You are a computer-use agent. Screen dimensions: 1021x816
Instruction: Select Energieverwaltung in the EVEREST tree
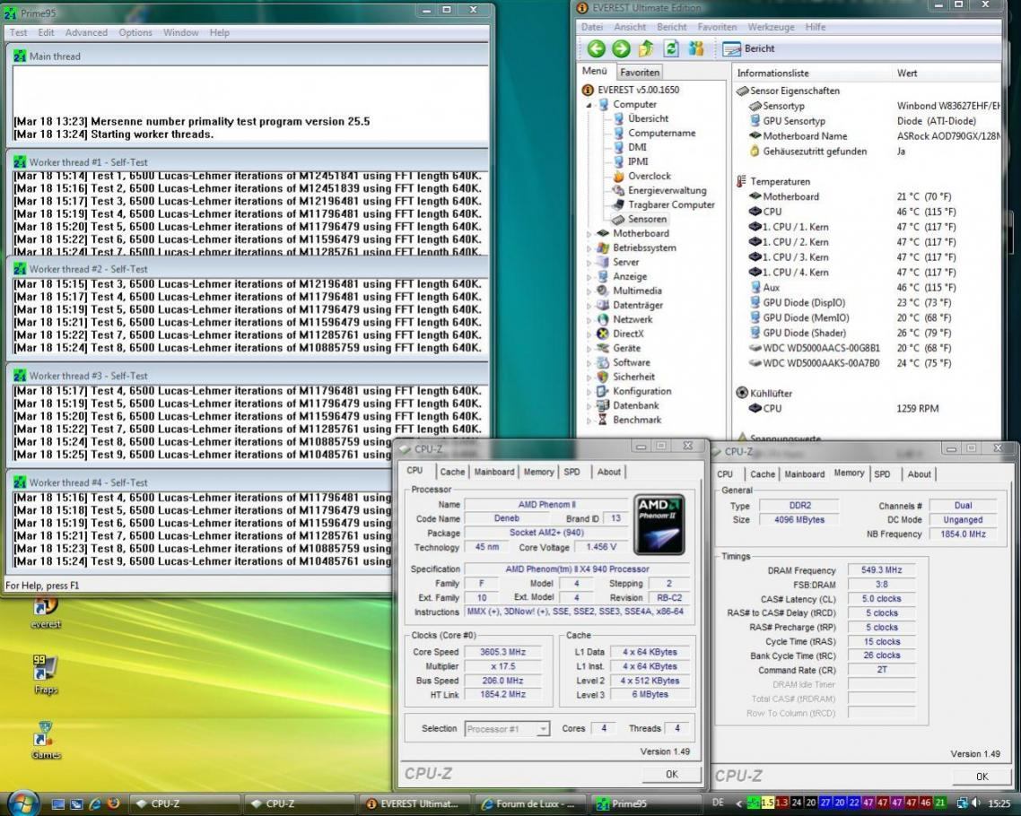point(667,190)
